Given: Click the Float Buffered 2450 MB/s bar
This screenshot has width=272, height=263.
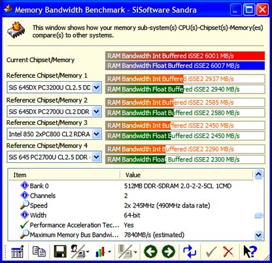Looking at the screenshot, I should [185, 136].
